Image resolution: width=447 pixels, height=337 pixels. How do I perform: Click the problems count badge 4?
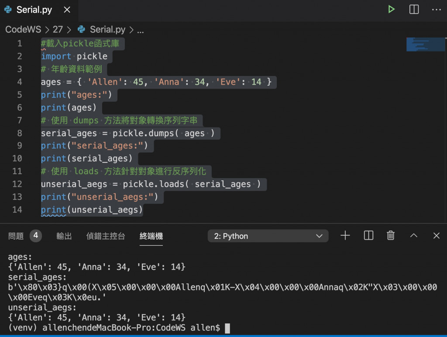(36, 236)
